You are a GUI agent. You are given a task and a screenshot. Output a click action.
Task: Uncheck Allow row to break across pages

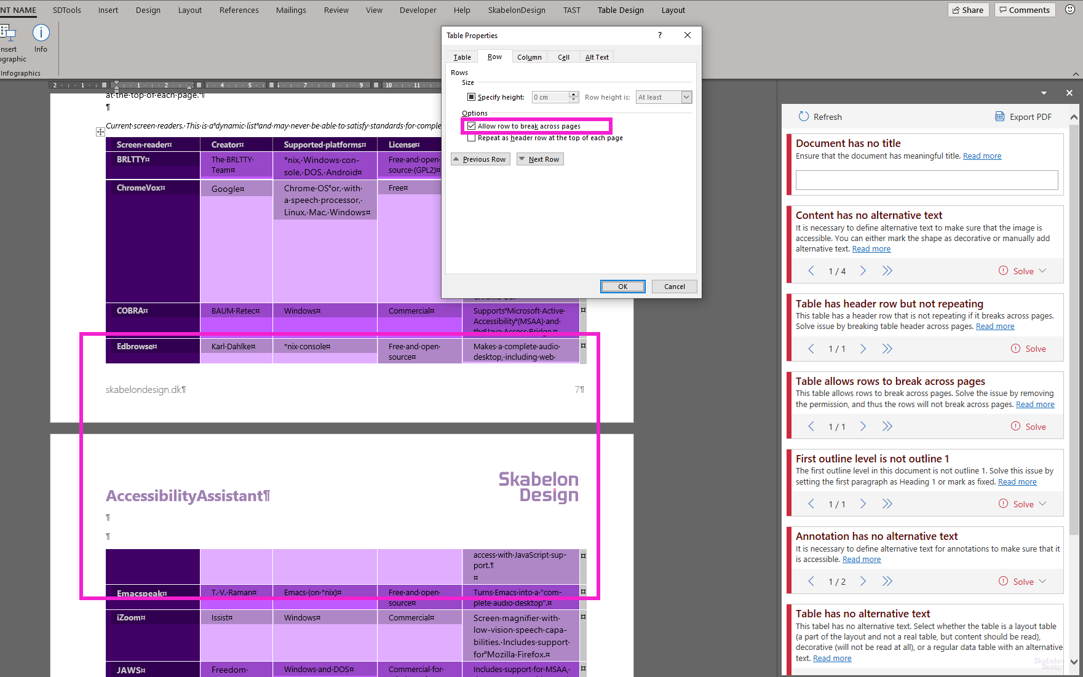[x=471, y=125]
